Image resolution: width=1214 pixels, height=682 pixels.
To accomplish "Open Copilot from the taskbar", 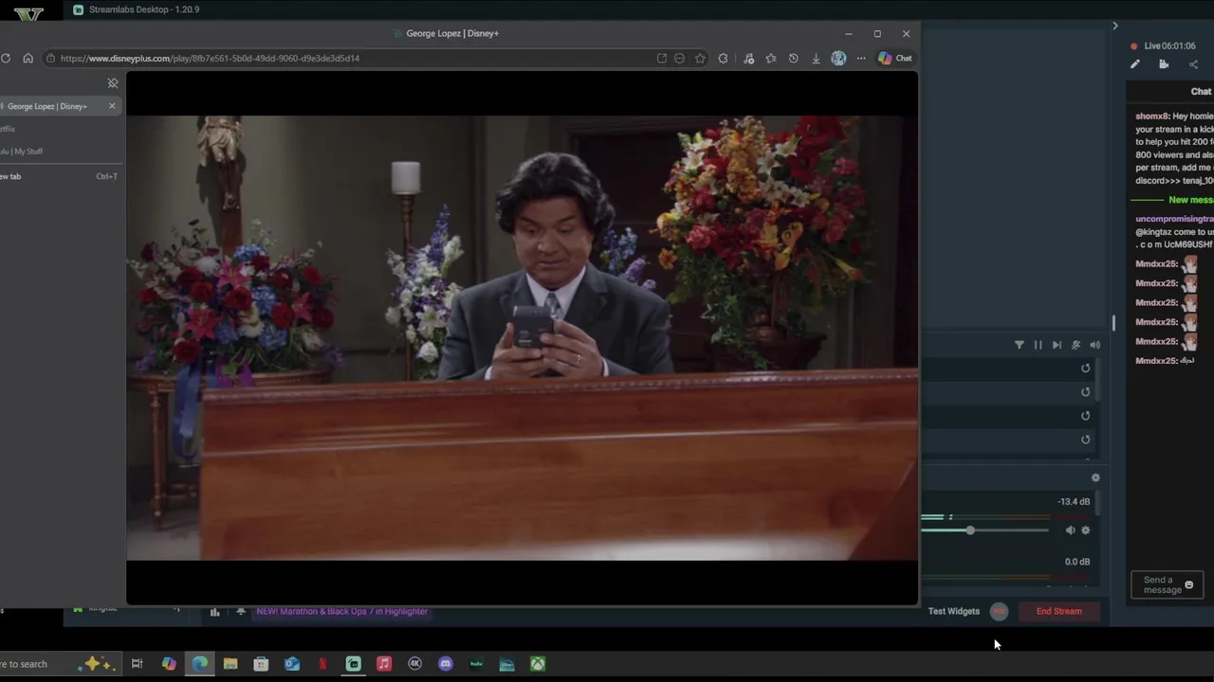I will (169, 664).
